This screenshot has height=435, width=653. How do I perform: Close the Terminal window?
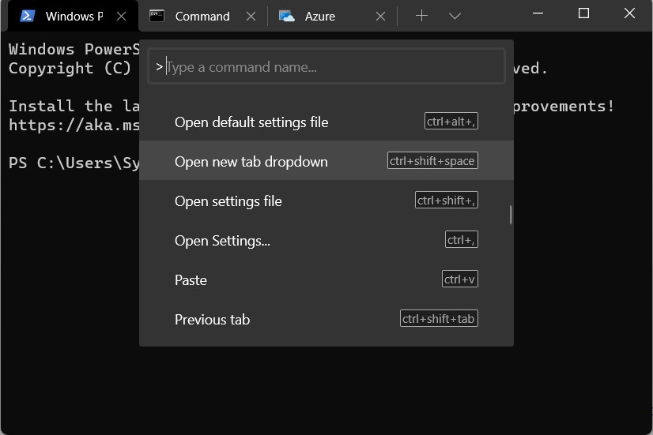click(629, 13)
